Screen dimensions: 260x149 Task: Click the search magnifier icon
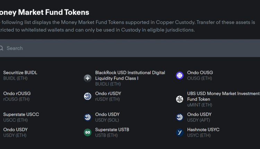(x=1, y=48)
